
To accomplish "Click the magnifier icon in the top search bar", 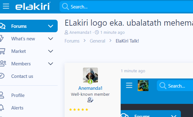I will click(x=65, y=7).
